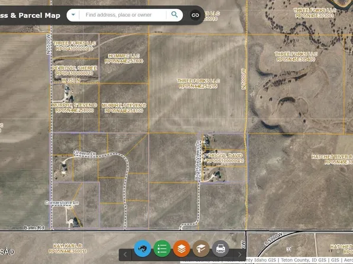Click the search magnifier icon

(x=175, y=15)
